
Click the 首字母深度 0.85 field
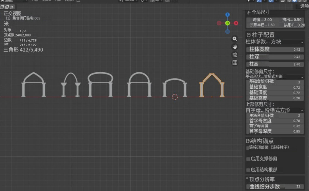[275, 131]
